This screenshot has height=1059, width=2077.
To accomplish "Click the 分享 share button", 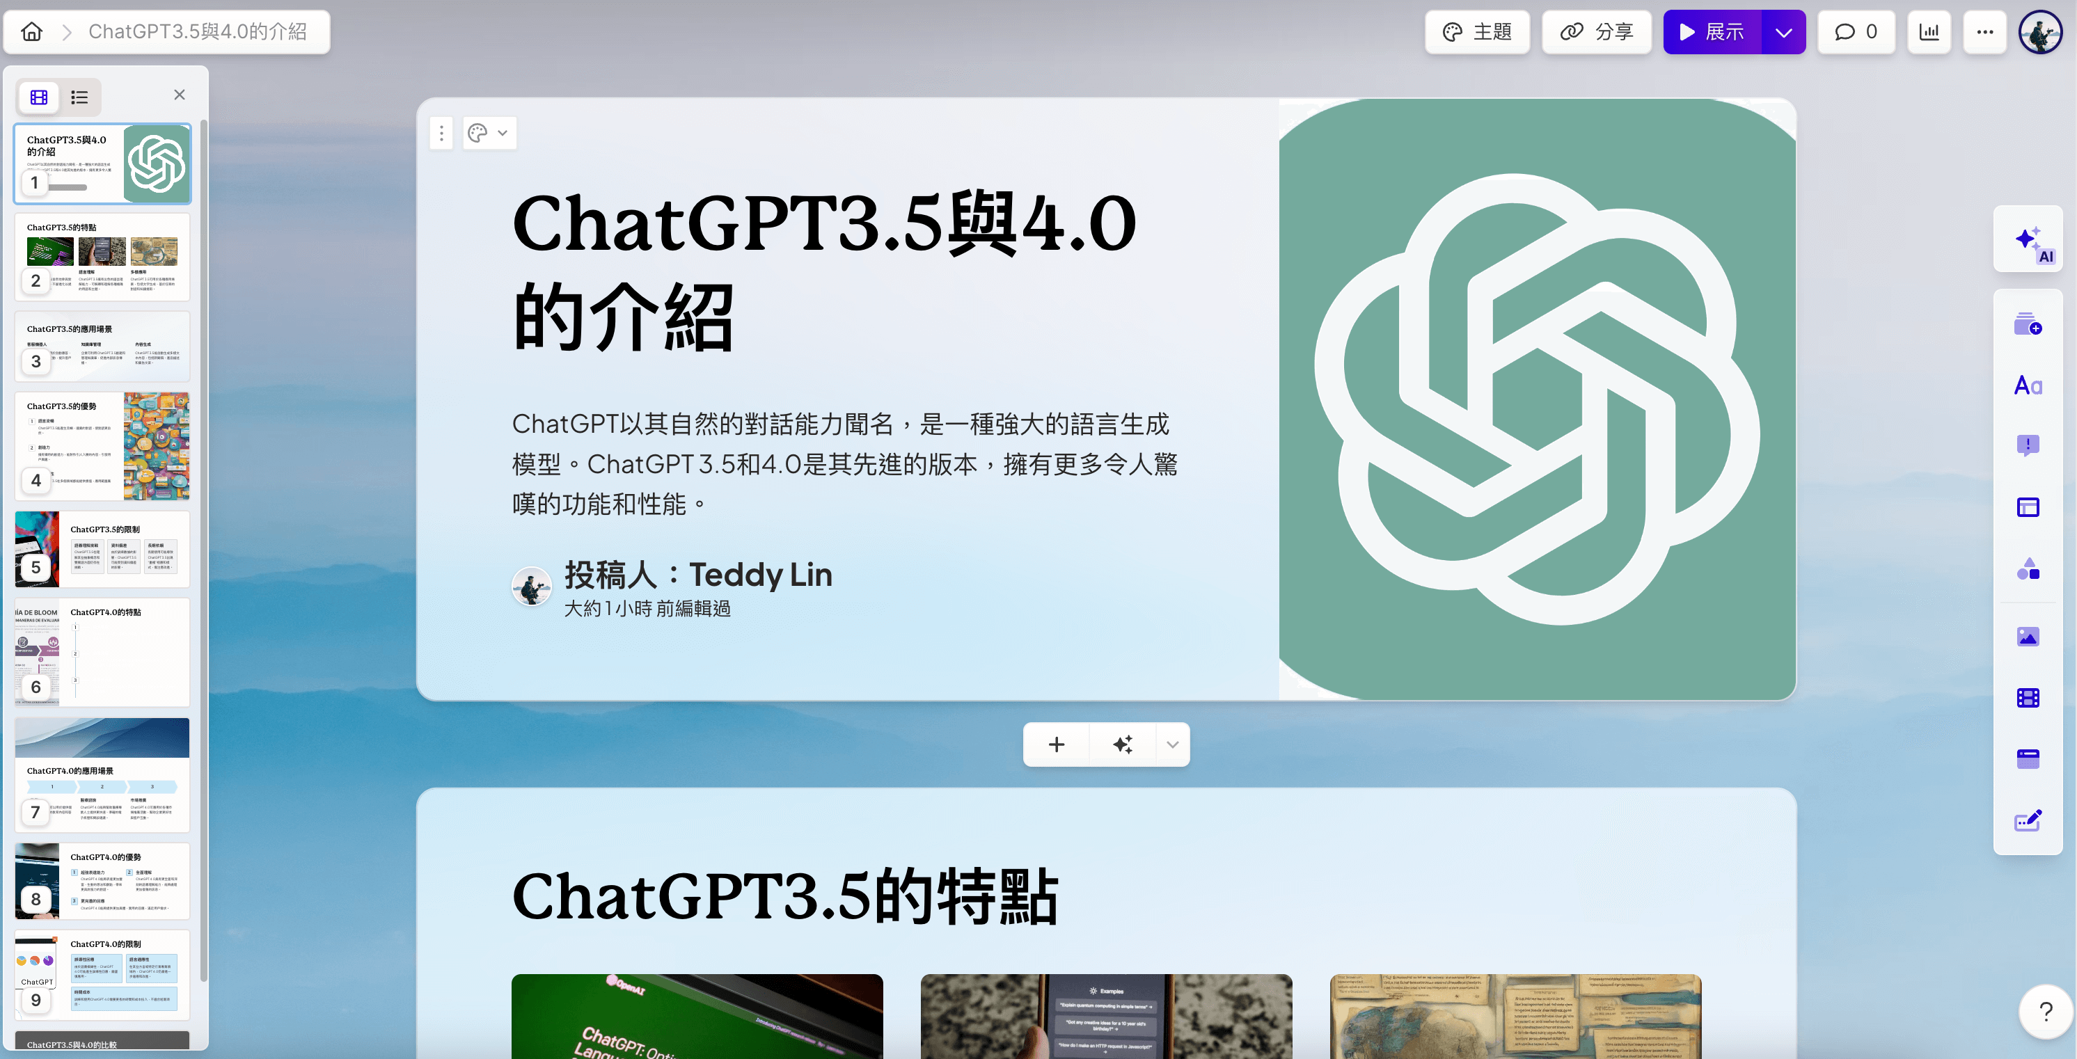I will pyautogui.click(x=1597, y=32).
